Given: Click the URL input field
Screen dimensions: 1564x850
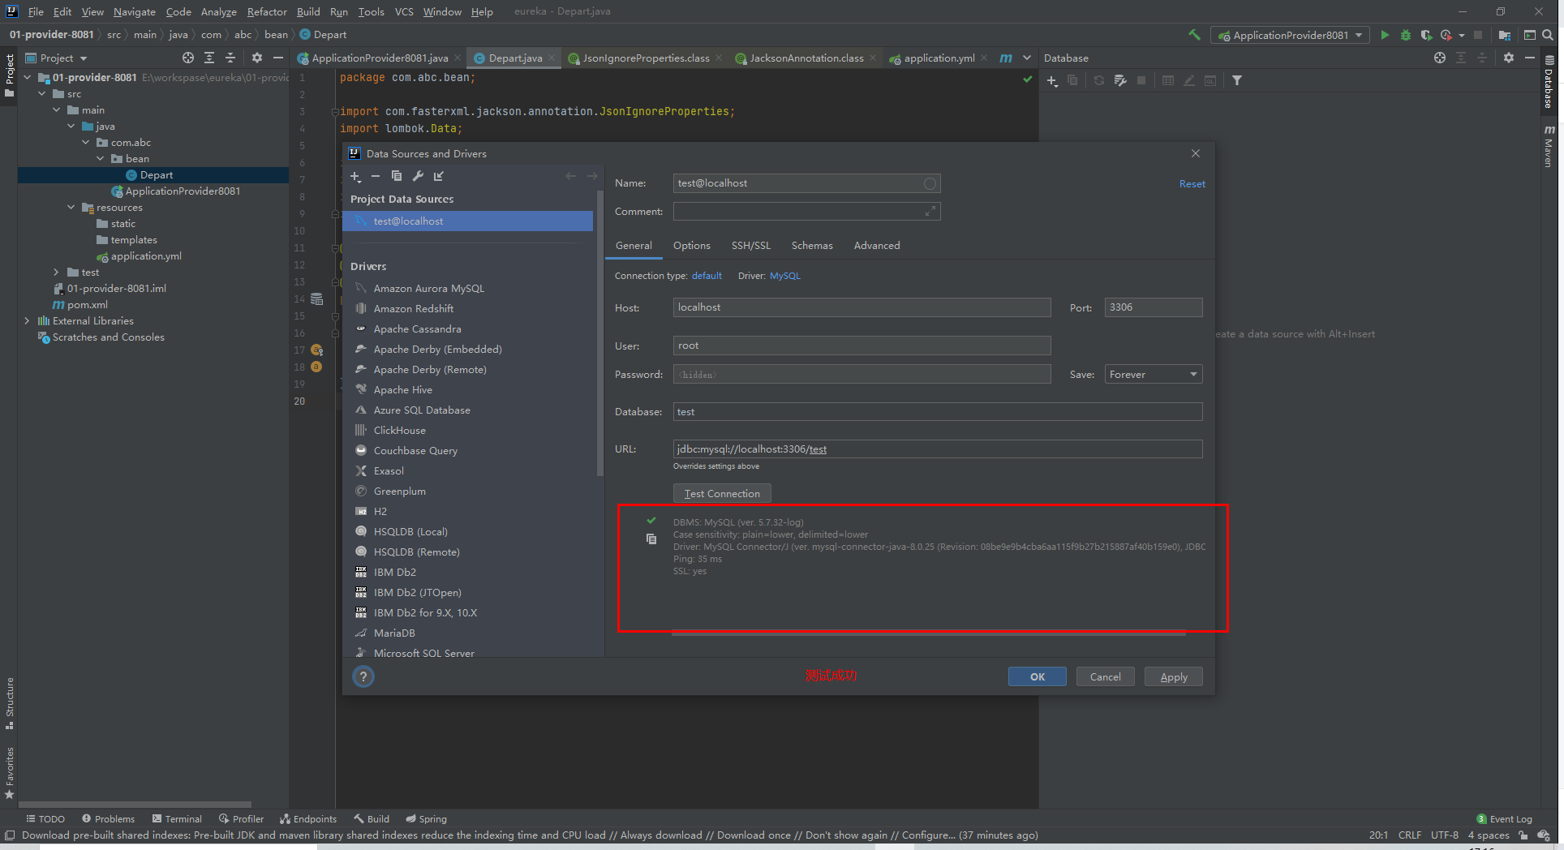Looking at the screenshot, I should [937, 449].
